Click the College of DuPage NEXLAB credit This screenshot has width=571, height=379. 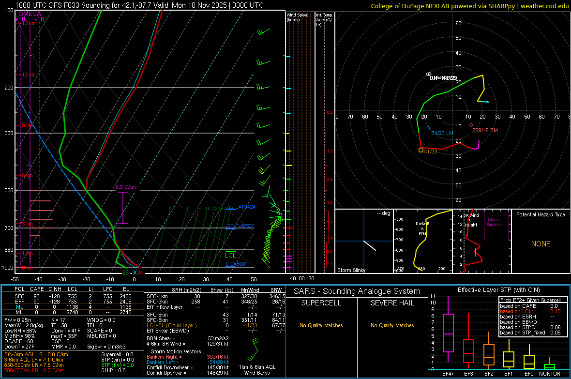coord(469,6)
